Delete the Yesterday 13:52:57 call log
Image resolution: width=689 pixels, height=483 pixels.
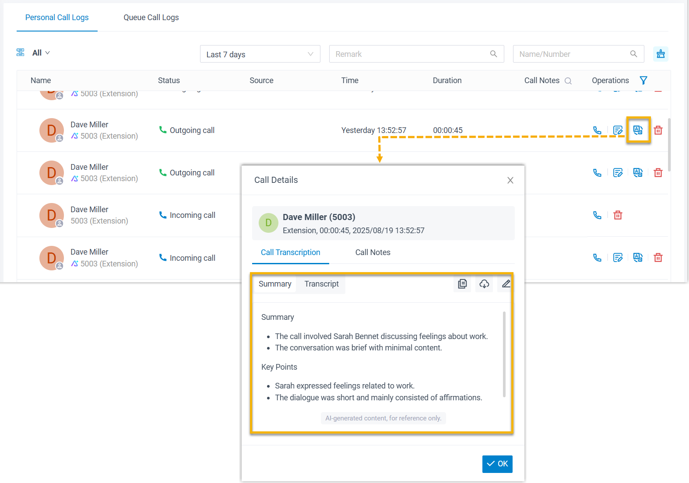point(658,130)
